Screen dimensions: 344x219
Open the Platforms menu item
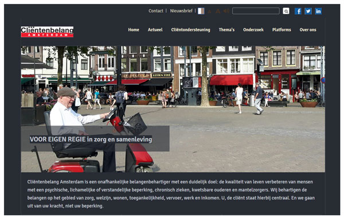pos(282,30)
